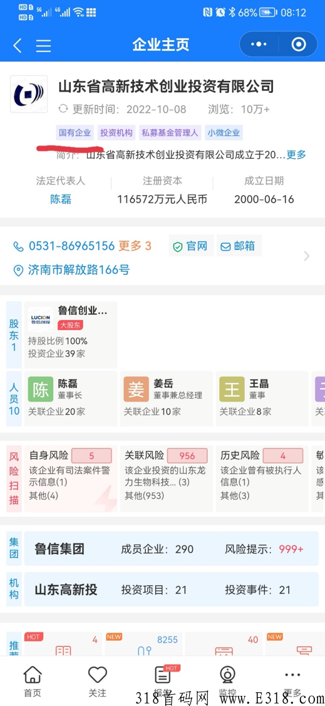Tap the Bluetooth icon in status bar
The image size is (325, 706).
tap(232, 13)
